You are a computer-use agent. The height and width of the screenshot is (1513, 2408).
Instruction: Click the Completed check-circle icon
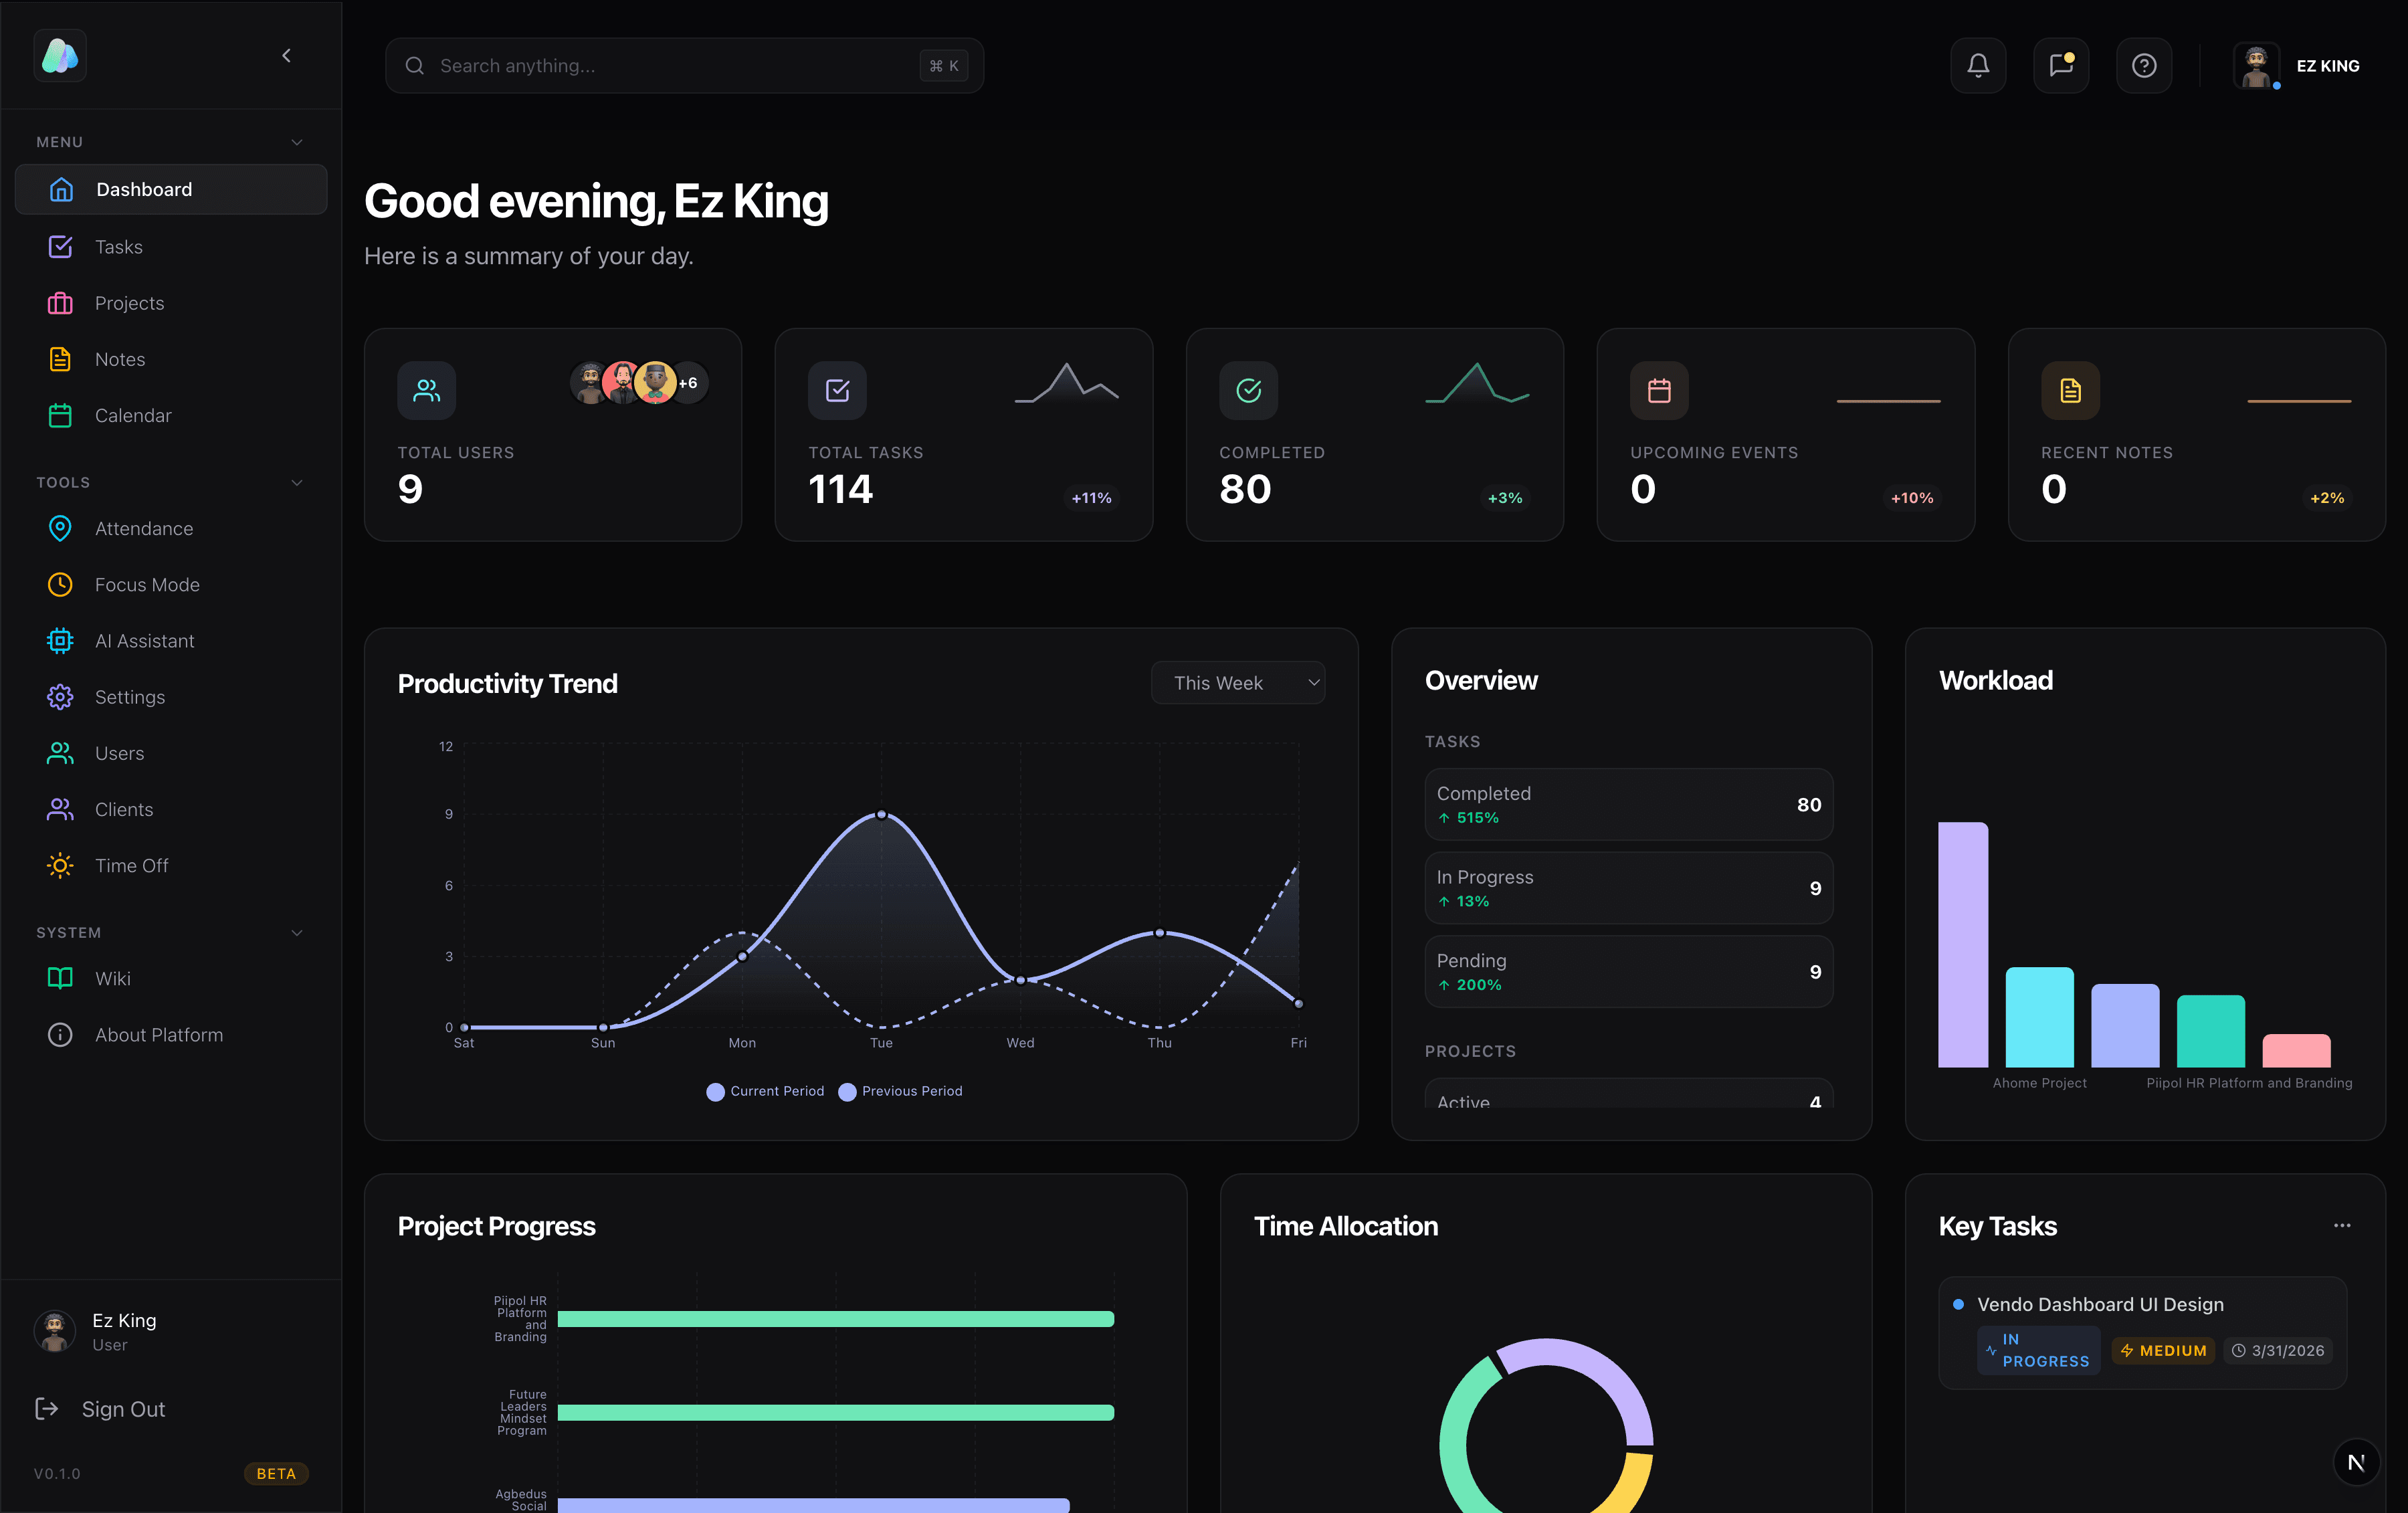1248,390
